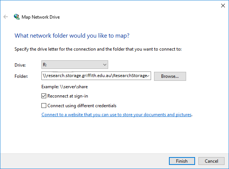229x169 pixels.
Task: Click the Drive: label
Action: tap(19, 65)
